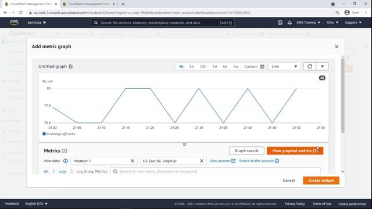Image resolution: width=372 pixels, height=209 pixels.
Task: Choose the Custom time range option
Action: pos(251,67)
